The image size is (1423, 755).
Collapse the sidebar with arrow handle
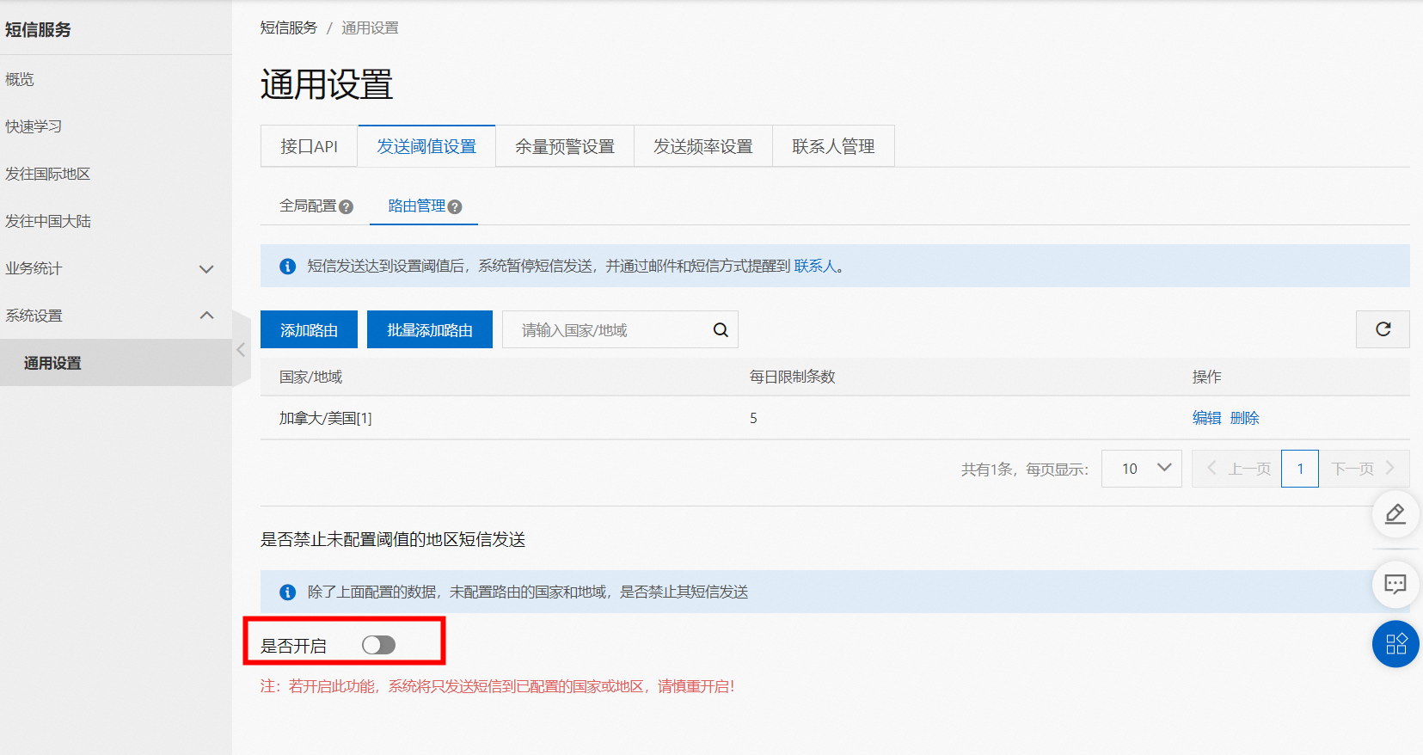click(242, 349)
